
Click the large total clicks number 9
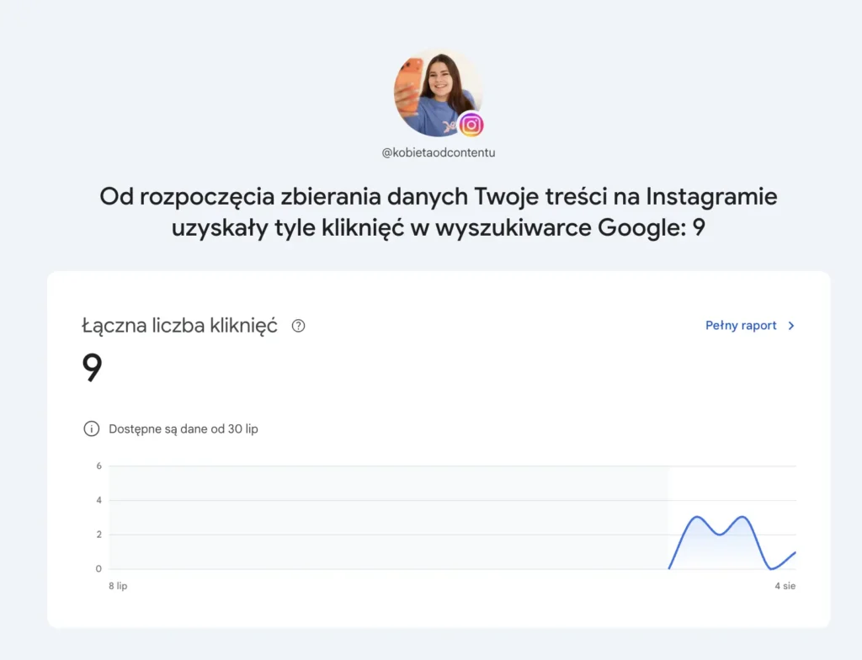[92, 367]
